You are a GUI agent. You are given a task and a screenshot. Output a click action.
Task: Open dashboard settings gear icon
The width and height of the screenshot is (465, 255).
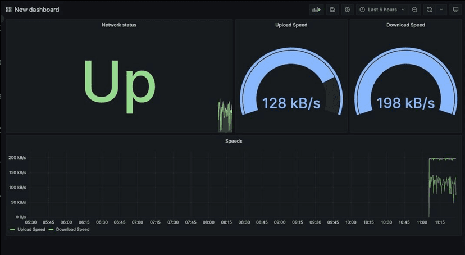347,10
